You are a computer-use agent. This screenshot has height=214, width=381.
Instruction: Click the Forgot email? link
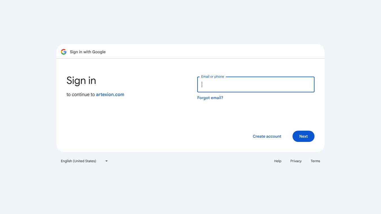pyautogui.click(x=210, y=98)
